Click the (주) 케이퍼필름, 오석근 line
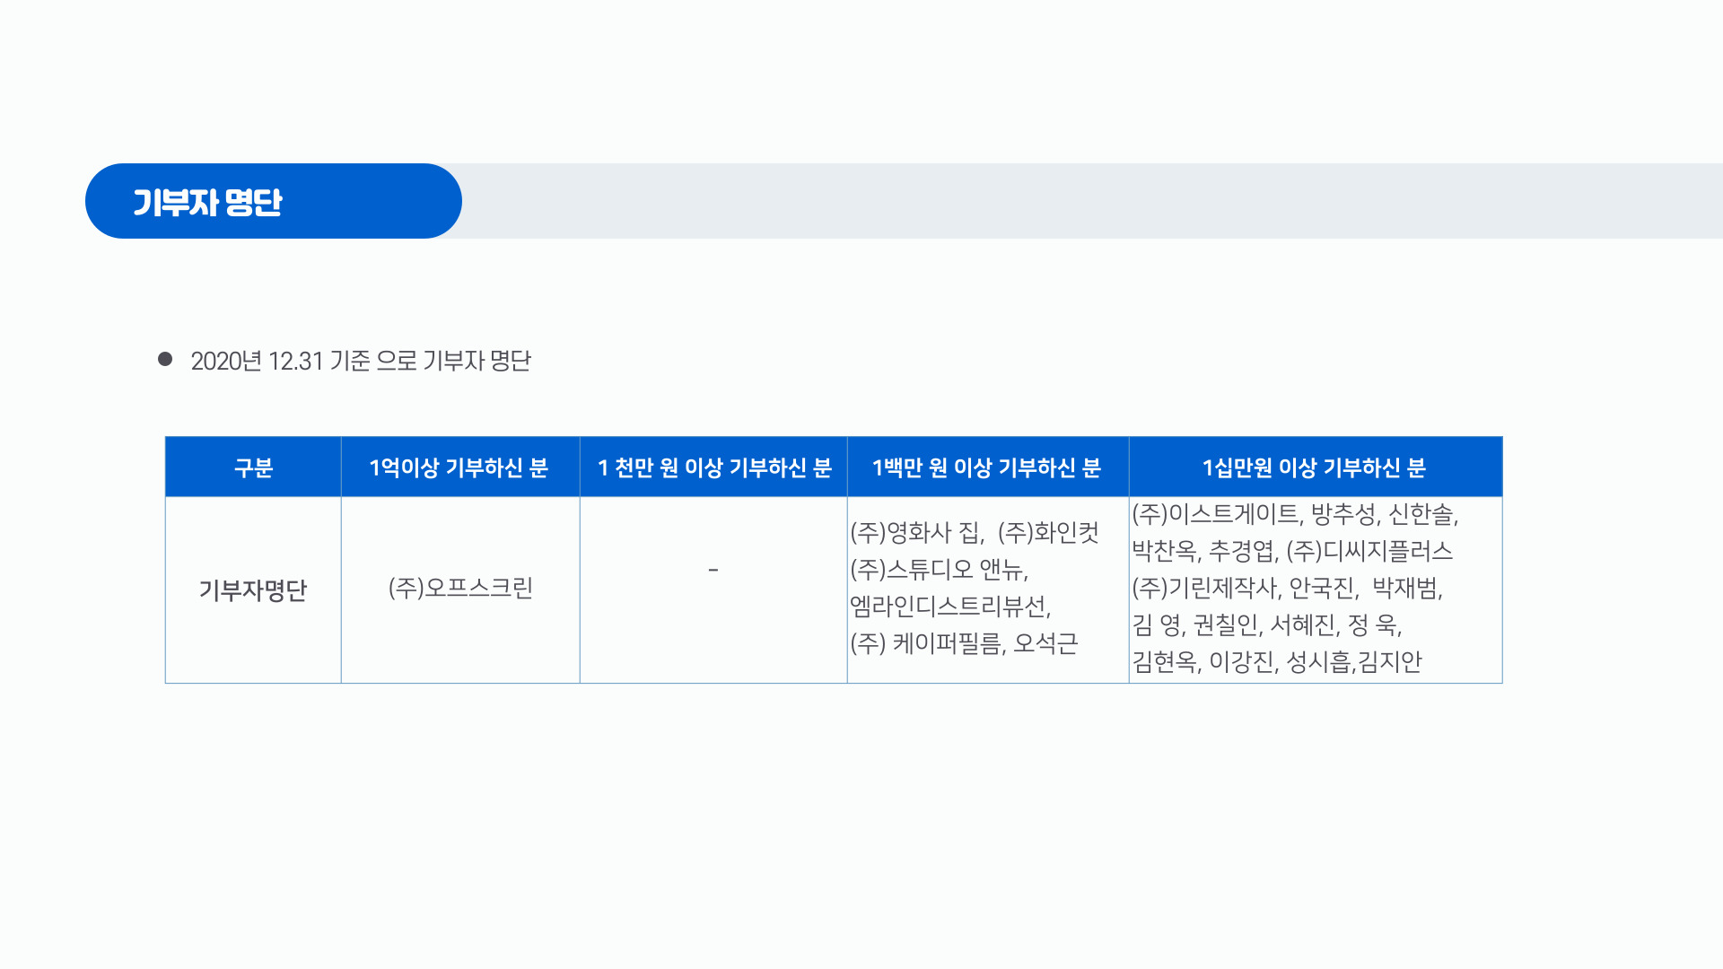Image resolution: width=1723 pixels, height=969 pixels. click(964, 643)
